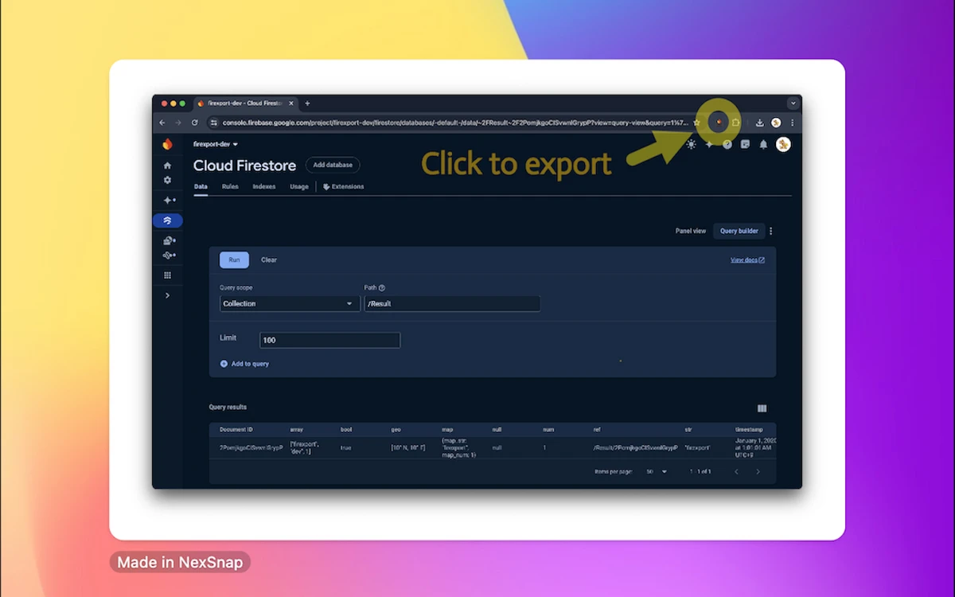The height and width of the screenshot is (597, 955).
Task: Open Gemini sparkle icon in header
Action: pos(709,144)
